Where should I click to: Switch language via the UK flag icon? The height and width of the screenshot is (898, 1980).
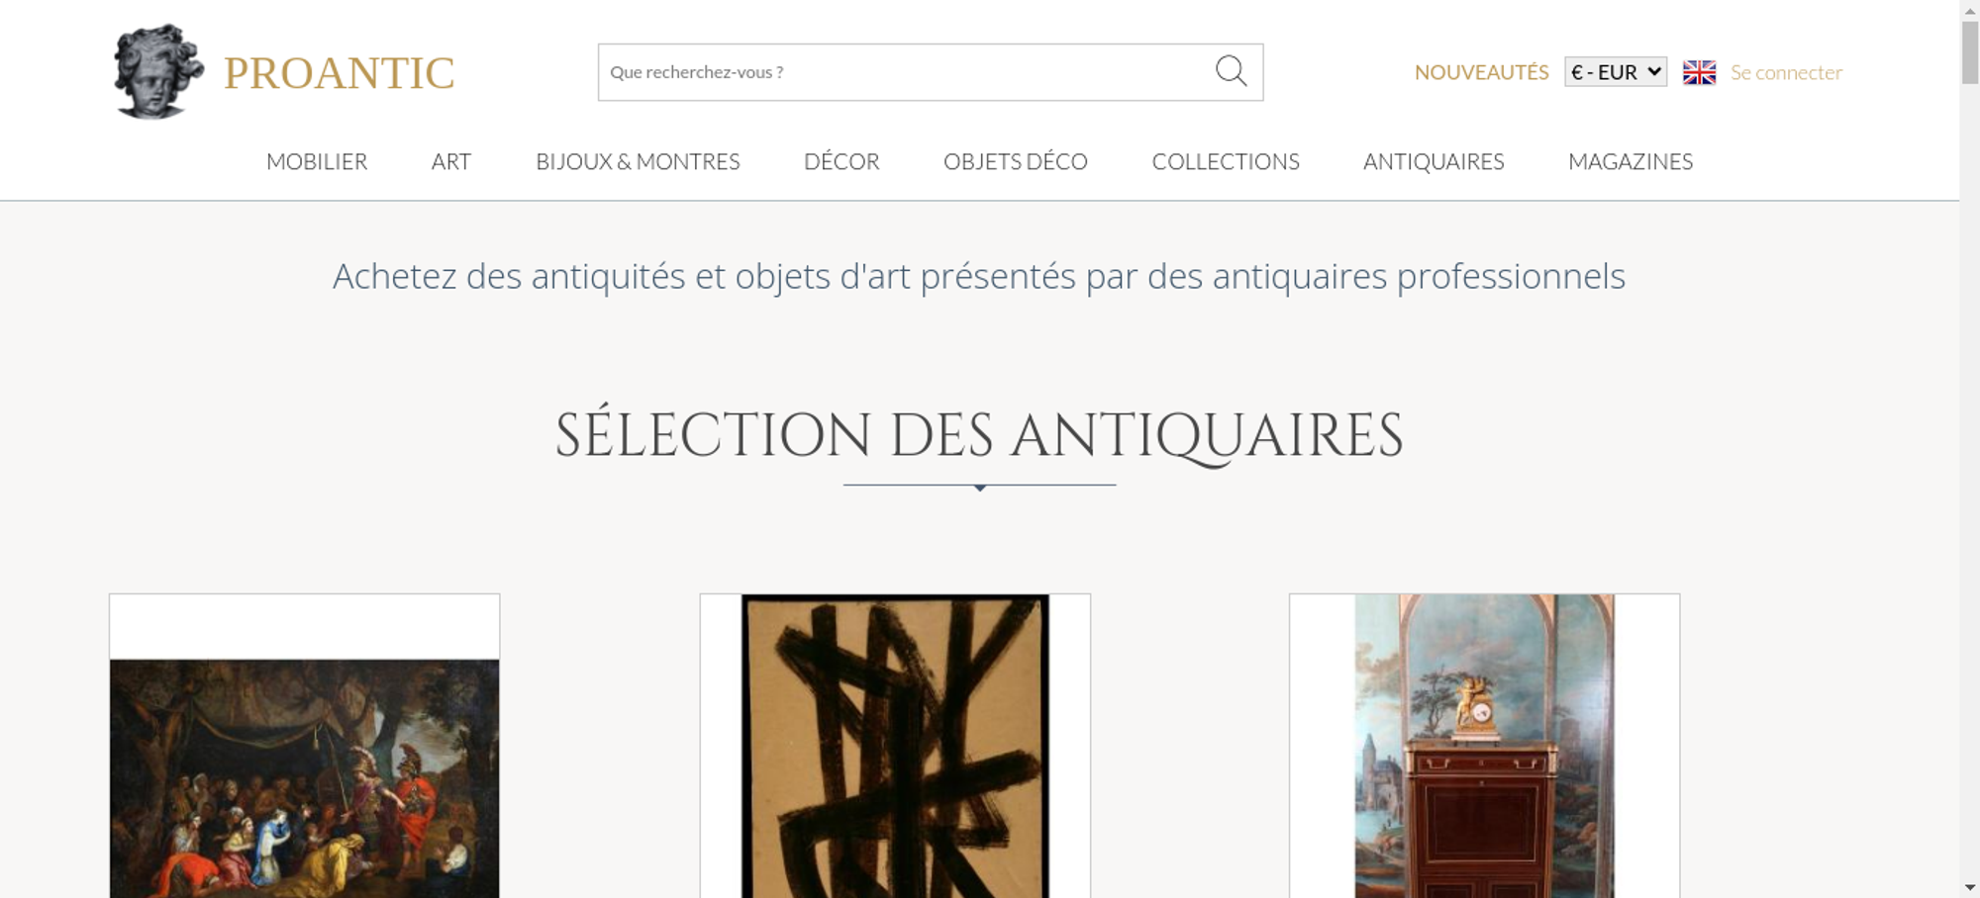[1699, 72]
